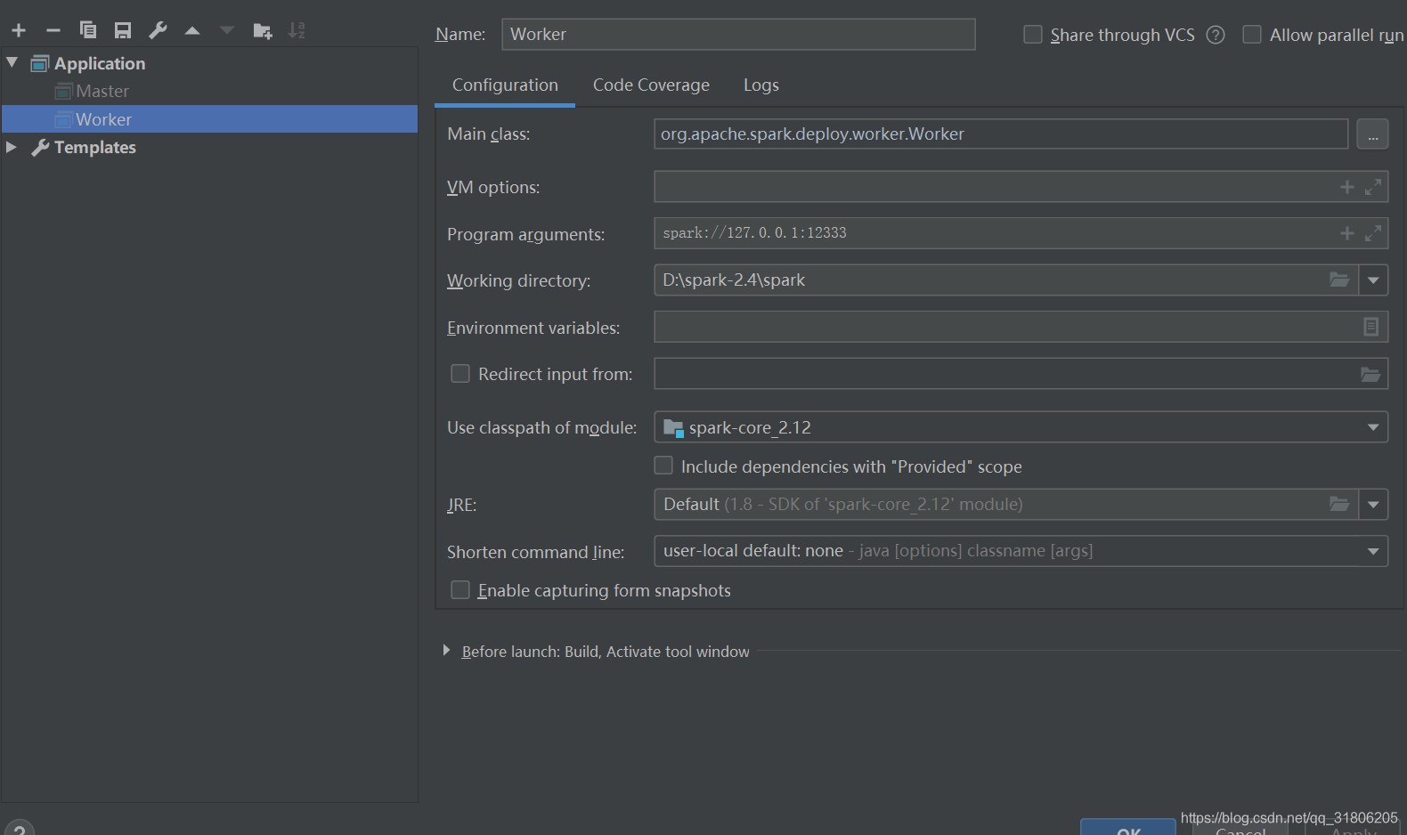Switch to the Logs tab
Viewport: 1407px width, 835px height.
pos(761,85)
